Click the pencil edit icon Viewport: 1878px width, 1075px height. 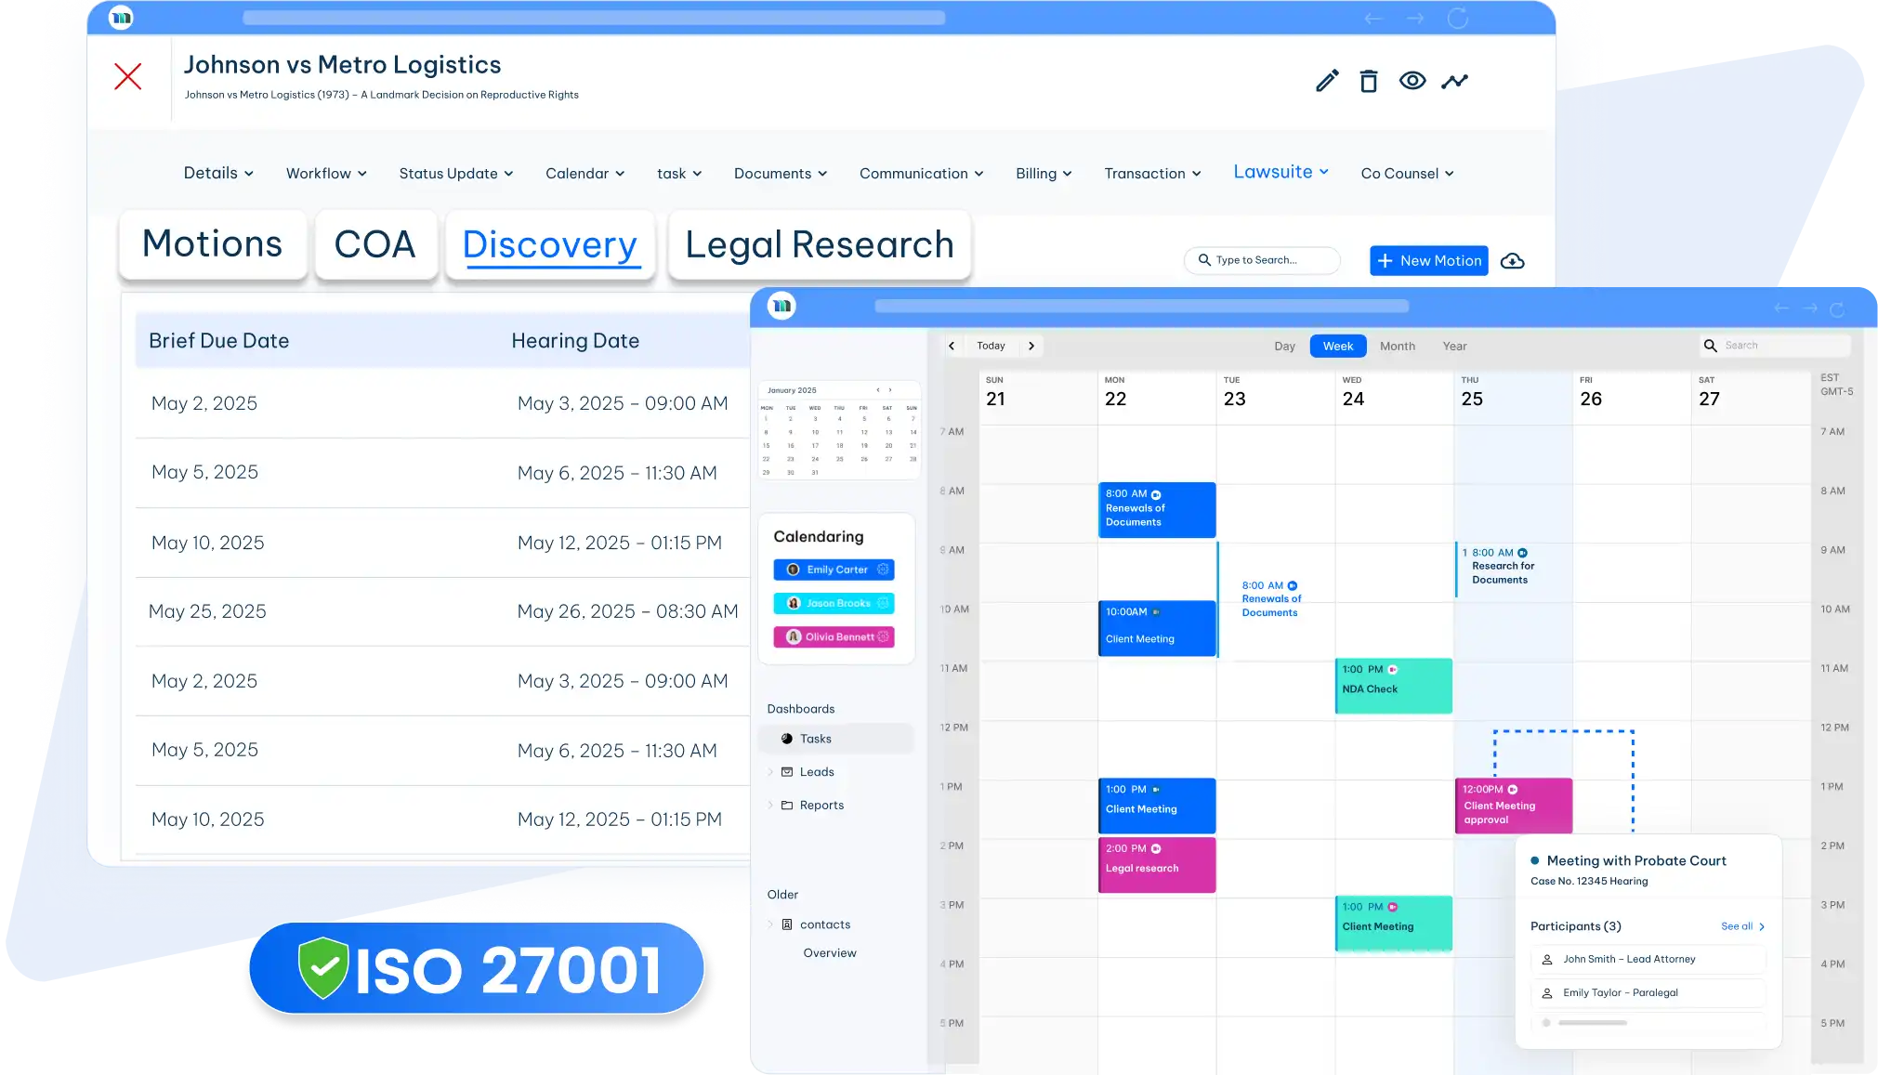click(1327, 81)
